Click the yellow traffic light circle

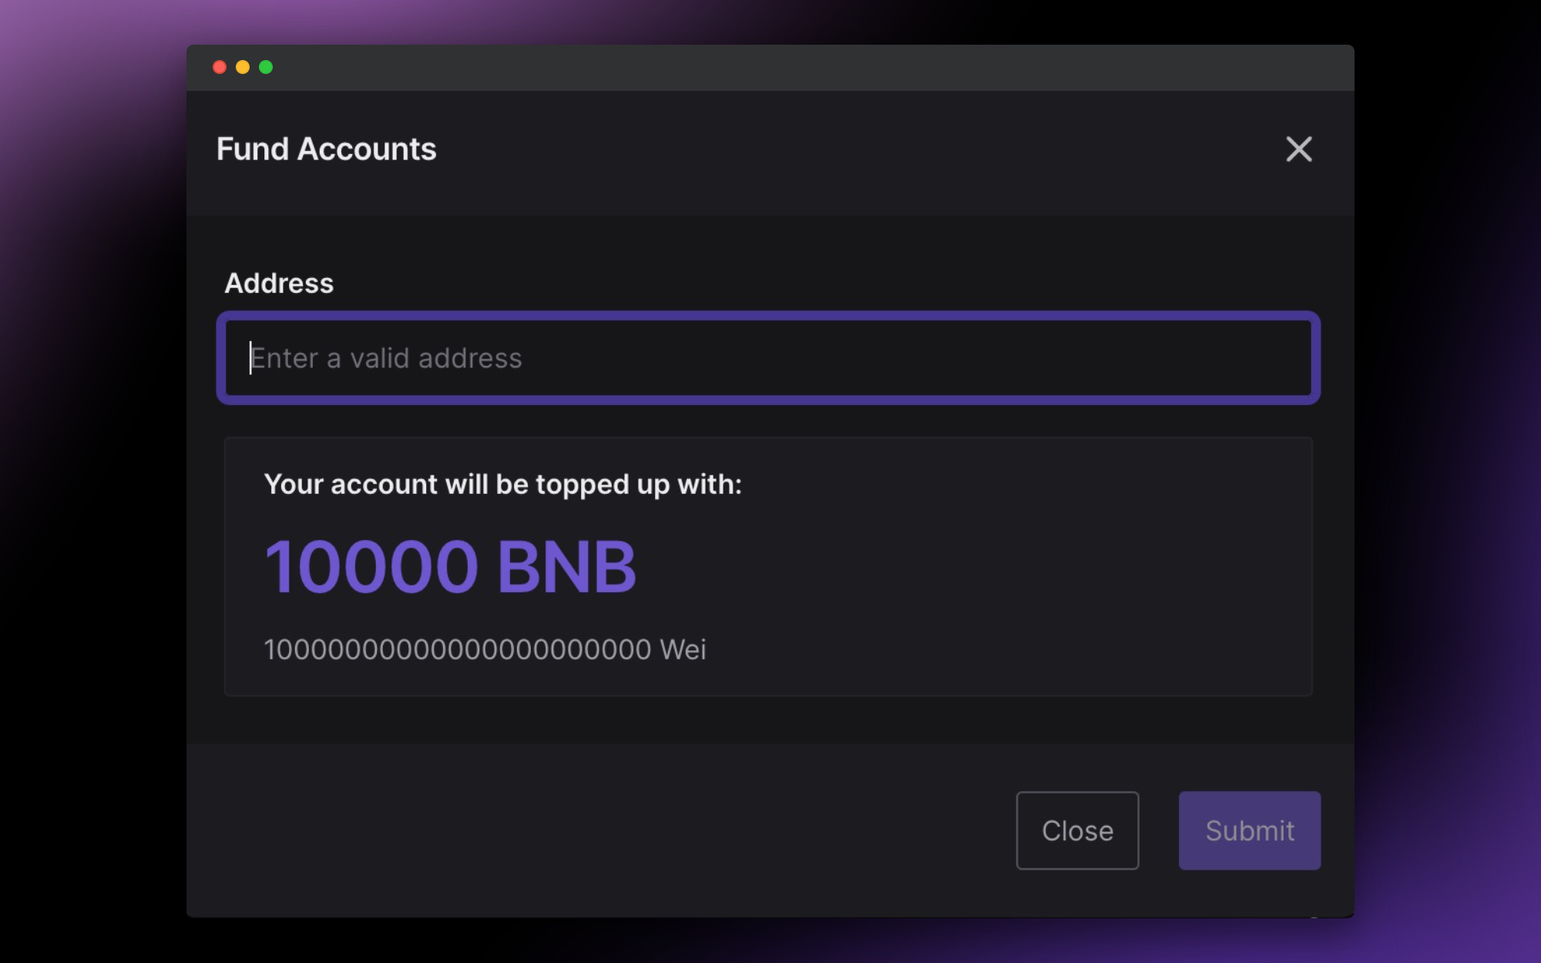[243, 67]
